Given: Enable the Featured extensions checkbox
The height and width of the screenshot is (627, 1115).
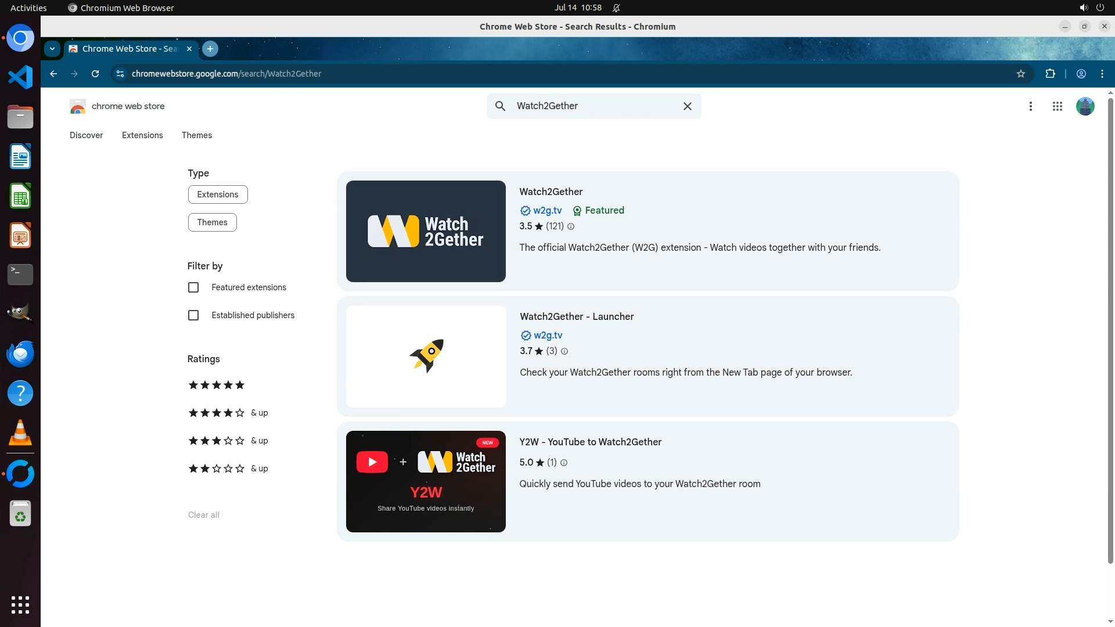Looking at the screenshot, I should (193, 287).
